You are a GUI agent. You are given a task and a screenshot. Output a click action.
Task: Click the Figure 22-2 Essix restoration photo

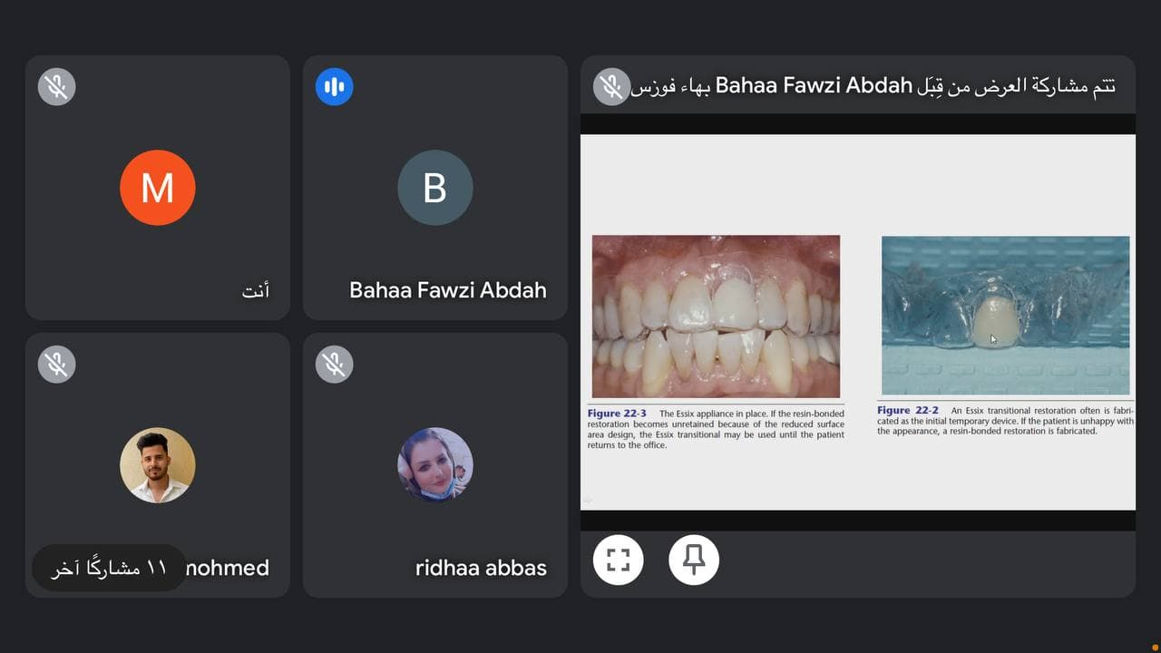1005,315
